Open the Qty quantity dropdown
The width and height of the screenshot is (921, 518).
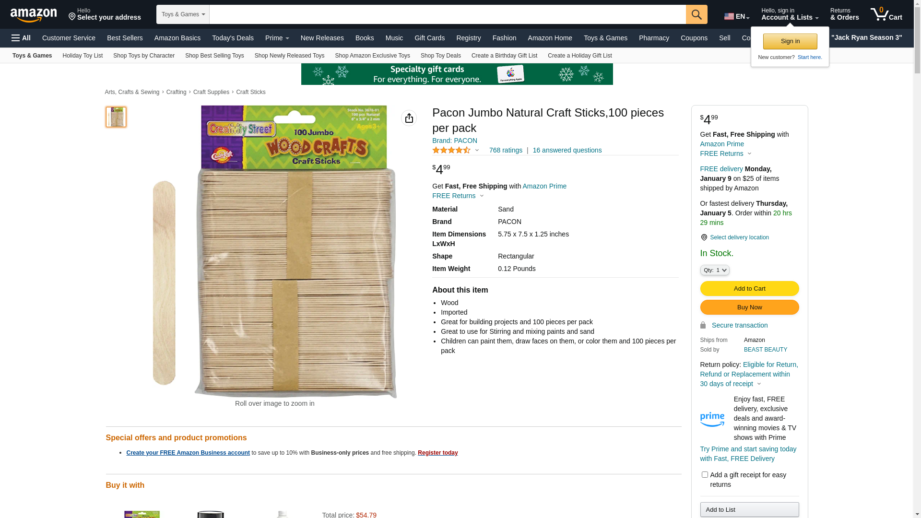coord(715,271)
